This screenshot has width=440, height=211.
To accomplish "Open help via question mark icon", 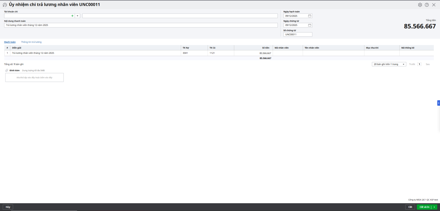I will [427, 5].
